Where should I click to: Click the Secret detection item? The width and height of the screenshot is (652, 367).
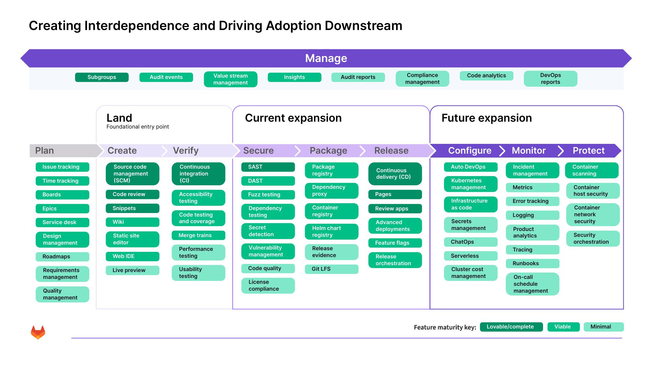click(268, 231)
